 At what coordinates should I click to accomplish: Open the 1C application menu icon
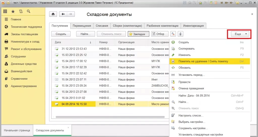click(3, 3)
